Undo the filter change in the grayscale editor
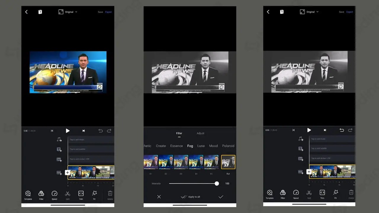Screen dimensions: 379x213 tap(342, 130)
